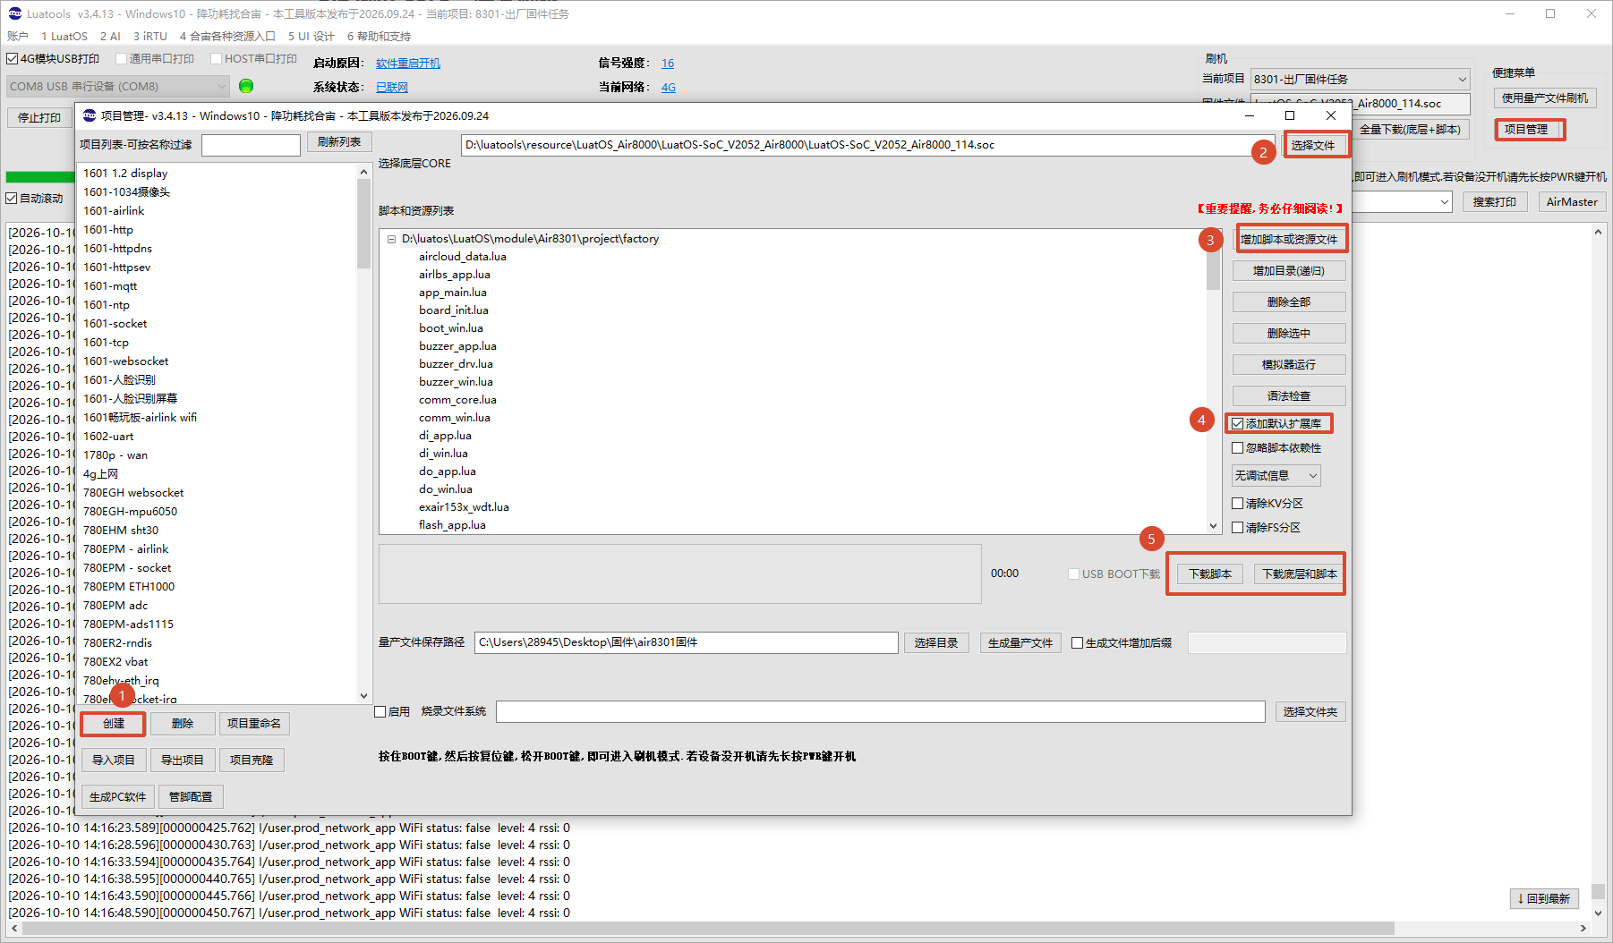The width and height of the screenshot is (1613, 943).
Task: Click the log panel horizontal scrollbar
Action: point(707,928)
